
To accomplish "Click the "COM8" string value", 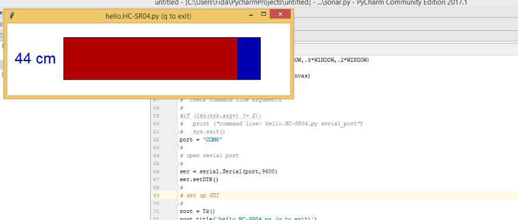I will pyautogui.click(x=212, y=140).
